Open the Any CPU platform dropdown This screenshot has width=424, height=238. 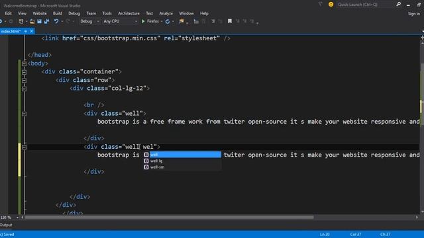pos(136,21)
